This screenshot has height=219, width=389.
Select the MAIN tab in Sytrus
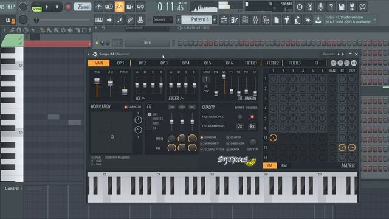98,63
